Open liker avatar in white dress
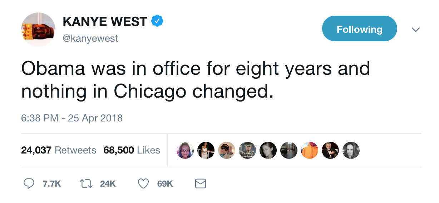 coord(206,150)
